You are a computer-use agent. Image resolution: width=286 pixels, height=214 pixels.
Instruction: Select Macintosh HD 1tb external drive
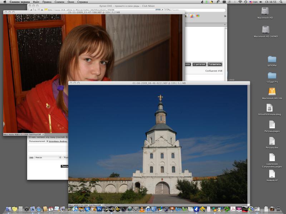(272, 92)
